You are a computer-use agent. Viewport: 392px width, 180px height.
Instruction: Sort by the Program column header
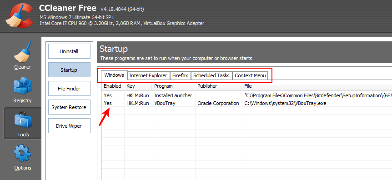click(173, 86)
